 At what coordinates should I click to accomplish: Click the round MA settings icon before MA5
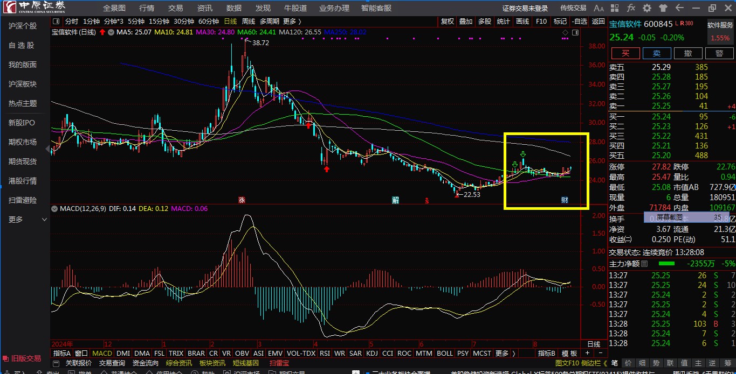(111, 32)
